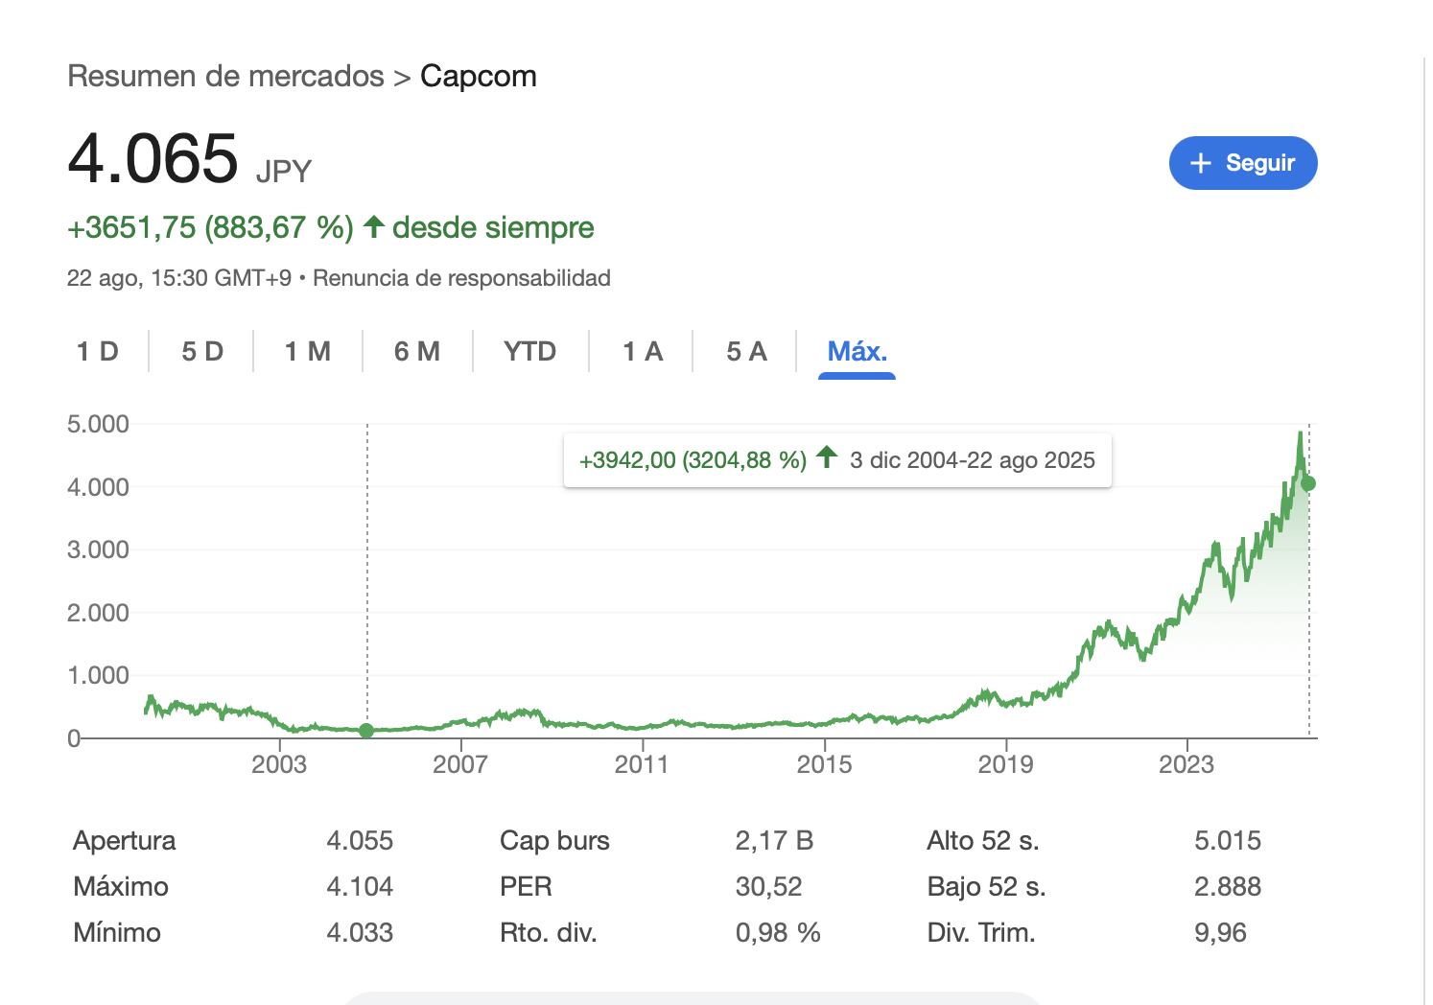Click the Seguir follow button

pyautogui.click(x=1242, y=163)
